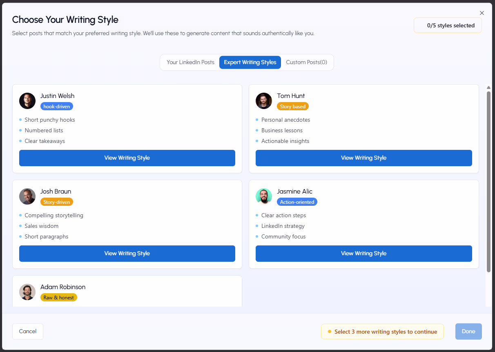Image resolution: width=495 pixels, height=352 pixels.
Task: Click the select 3 more writing styles banner
Action: coord(382,331)
